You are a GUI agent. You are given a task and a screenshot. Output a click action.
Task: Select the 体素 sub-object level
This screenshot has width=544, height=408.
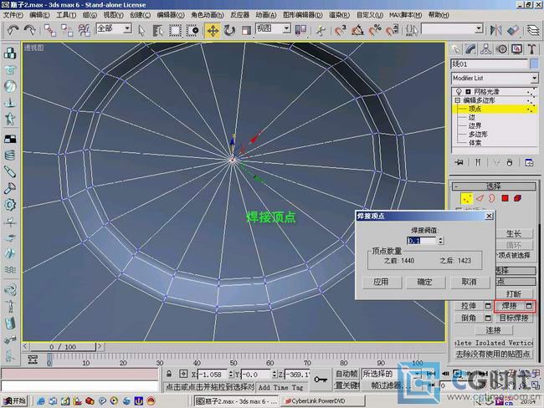(x=475, y=142)
